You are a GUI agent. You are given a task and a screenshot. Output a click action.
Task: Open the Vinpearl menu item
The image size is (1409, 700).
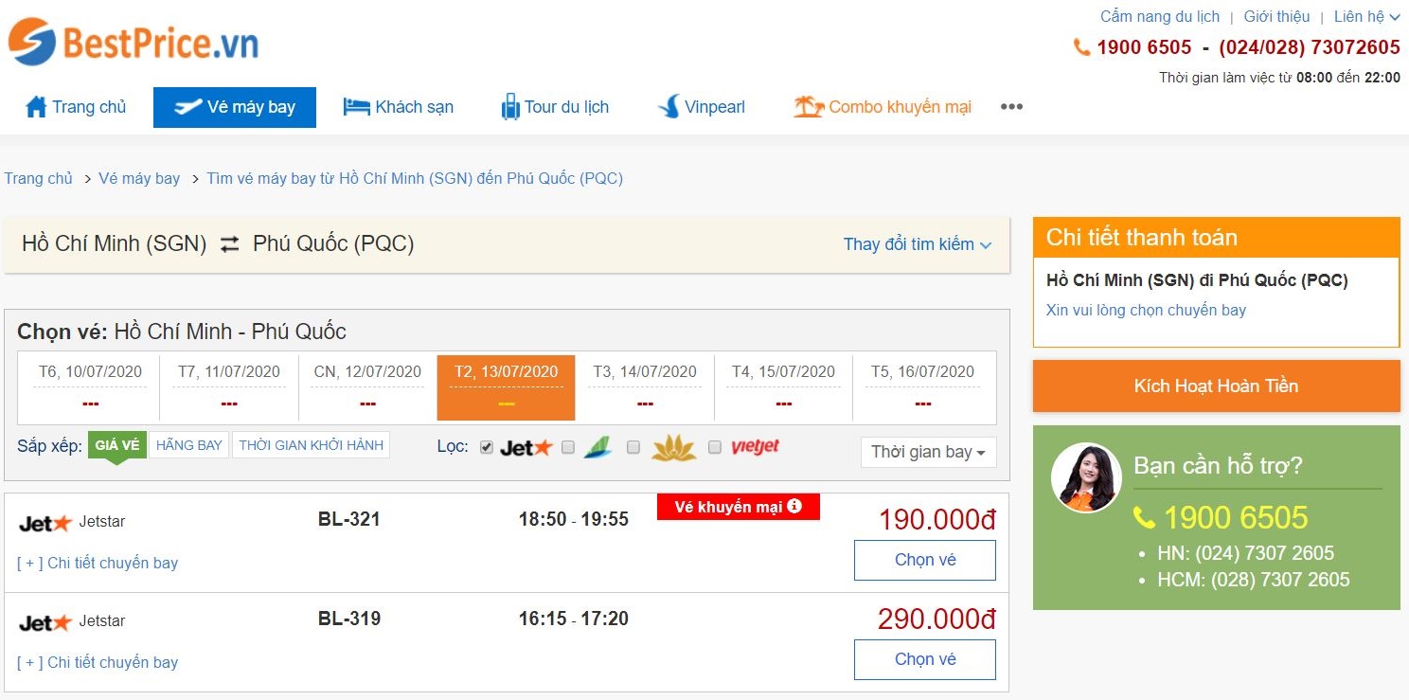coord(702,107)
